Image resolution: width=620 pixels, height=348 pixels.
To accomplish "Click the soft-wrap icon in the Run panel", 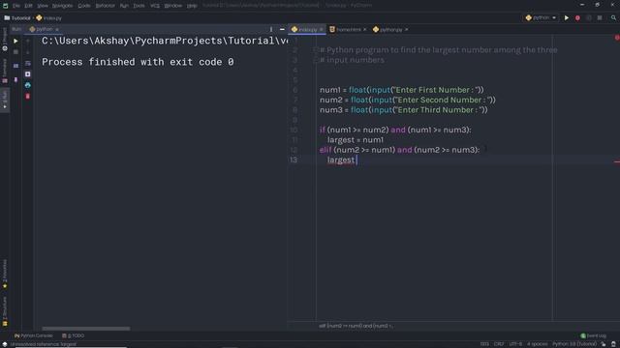I will (28, 63).
